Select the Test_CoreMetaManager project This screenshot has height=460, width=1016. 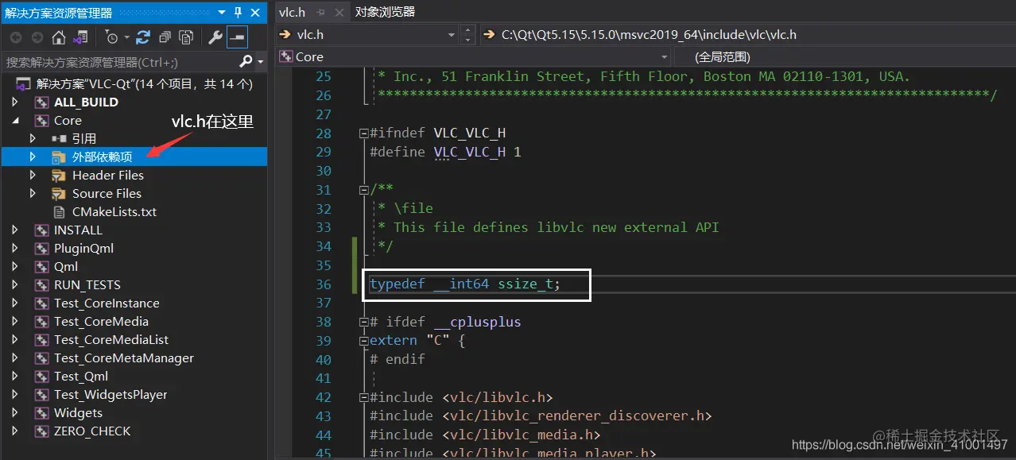pyautogui.click(x=124, y=358)
